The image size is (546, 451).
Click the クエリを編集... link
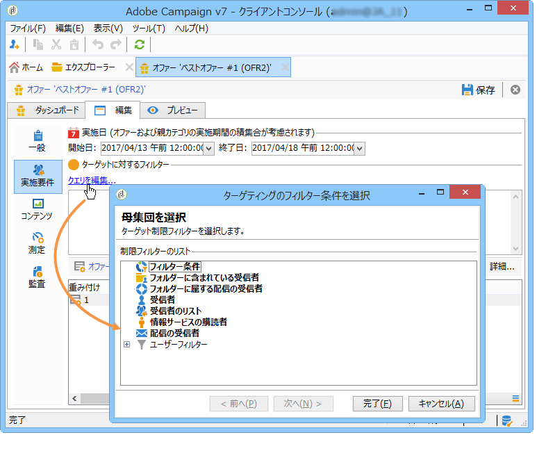tap(92, 181)
